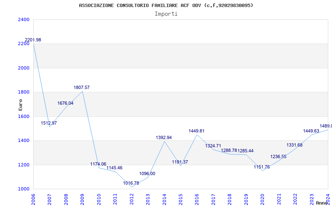This screenshot has width=332, height=207.
Task: Click the 1400 y-axis tick label
Action: (x=24, y=141)
